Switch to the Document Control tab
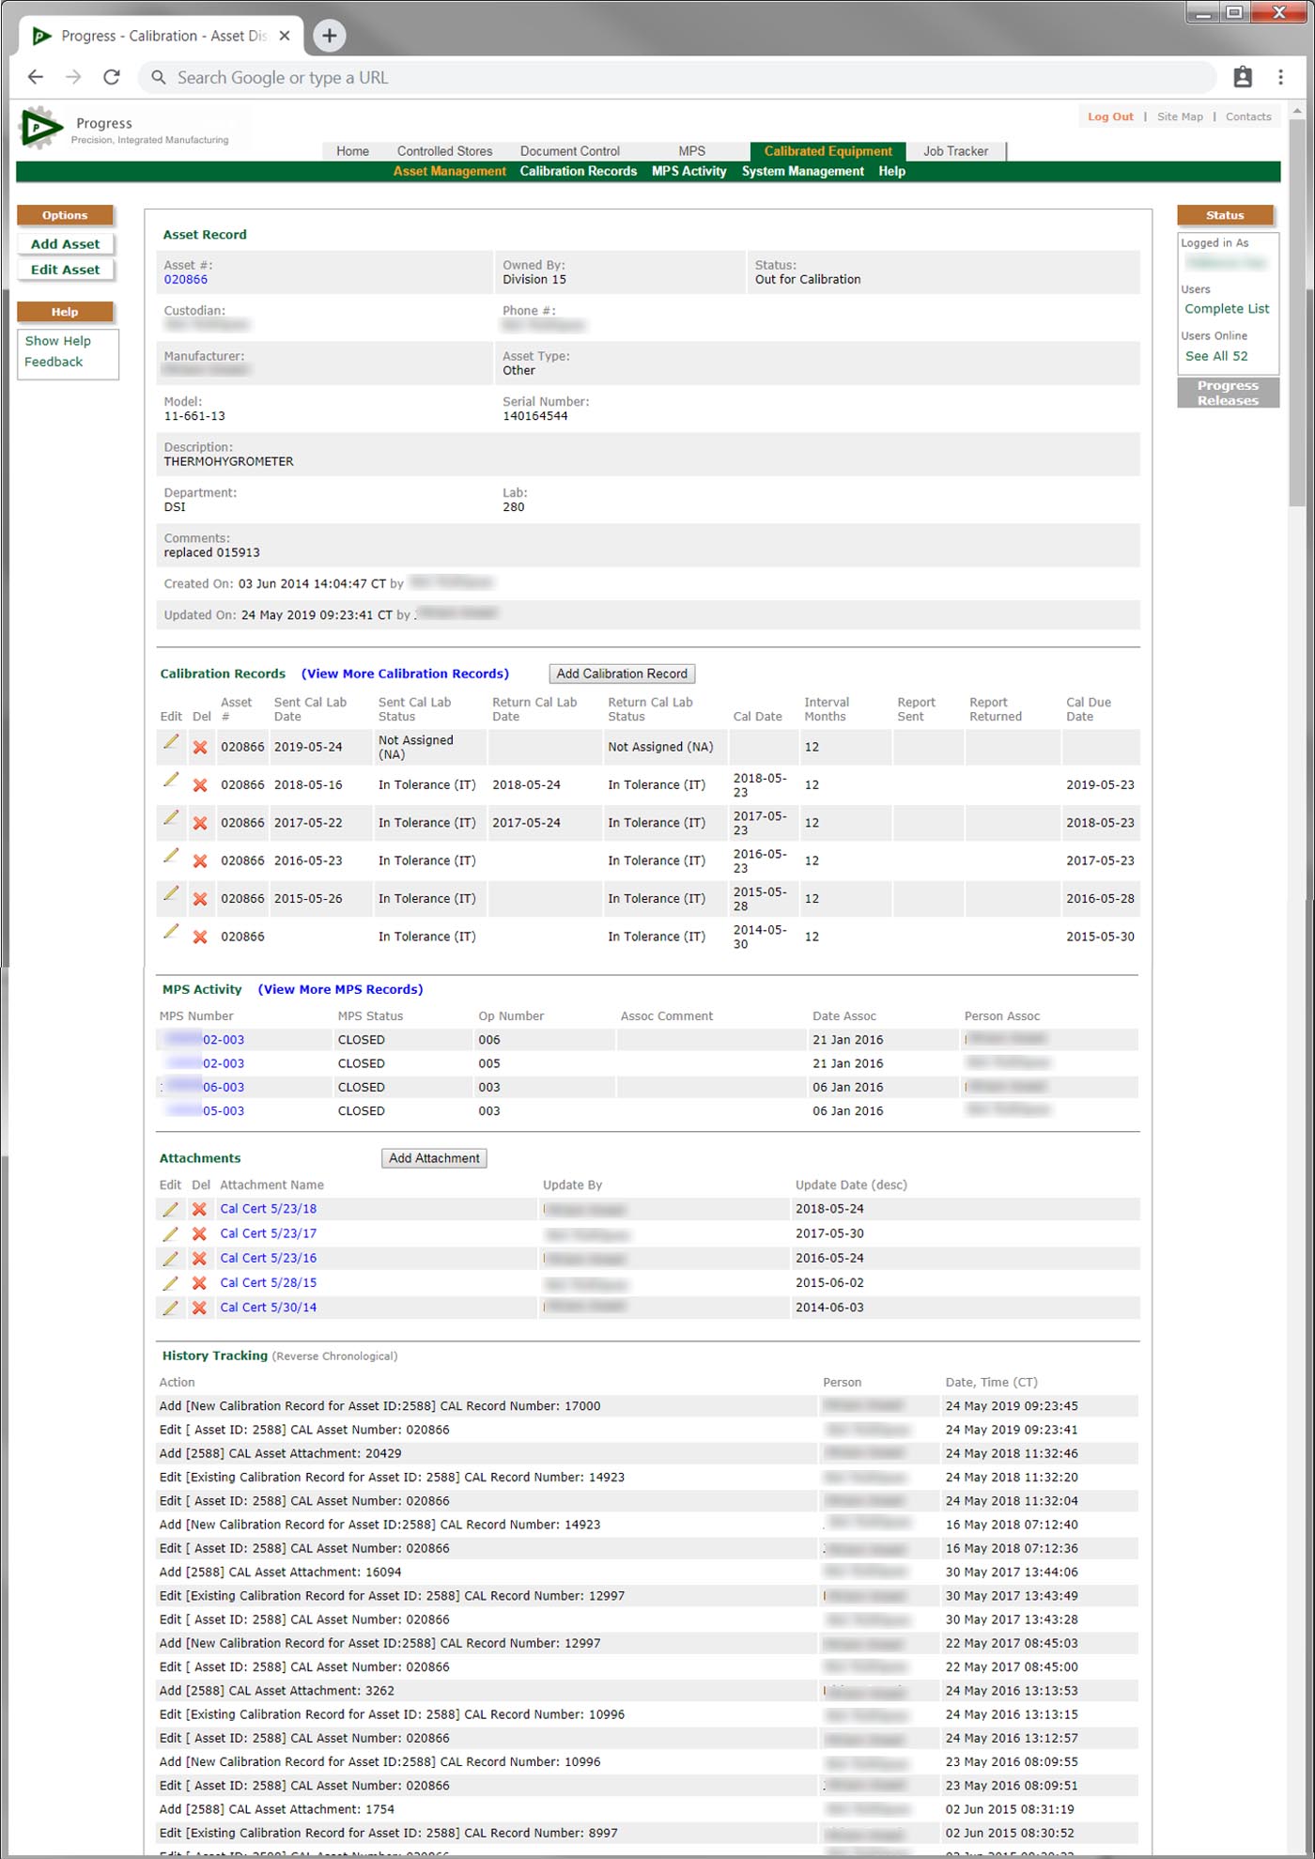Screen dimensions: 1315x1859 coord(569,151)
